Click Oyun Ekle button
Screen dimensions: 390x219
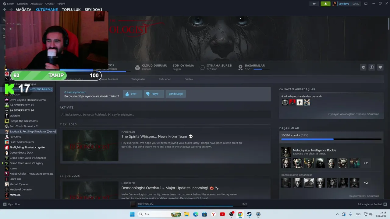point(11,204)
